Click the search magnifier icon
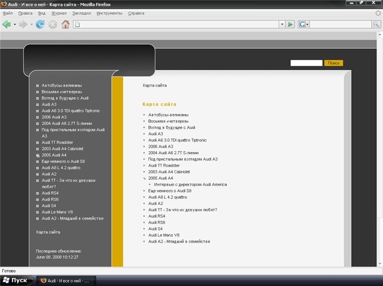Screen dimensions: 383x286 tap(377, 24)
